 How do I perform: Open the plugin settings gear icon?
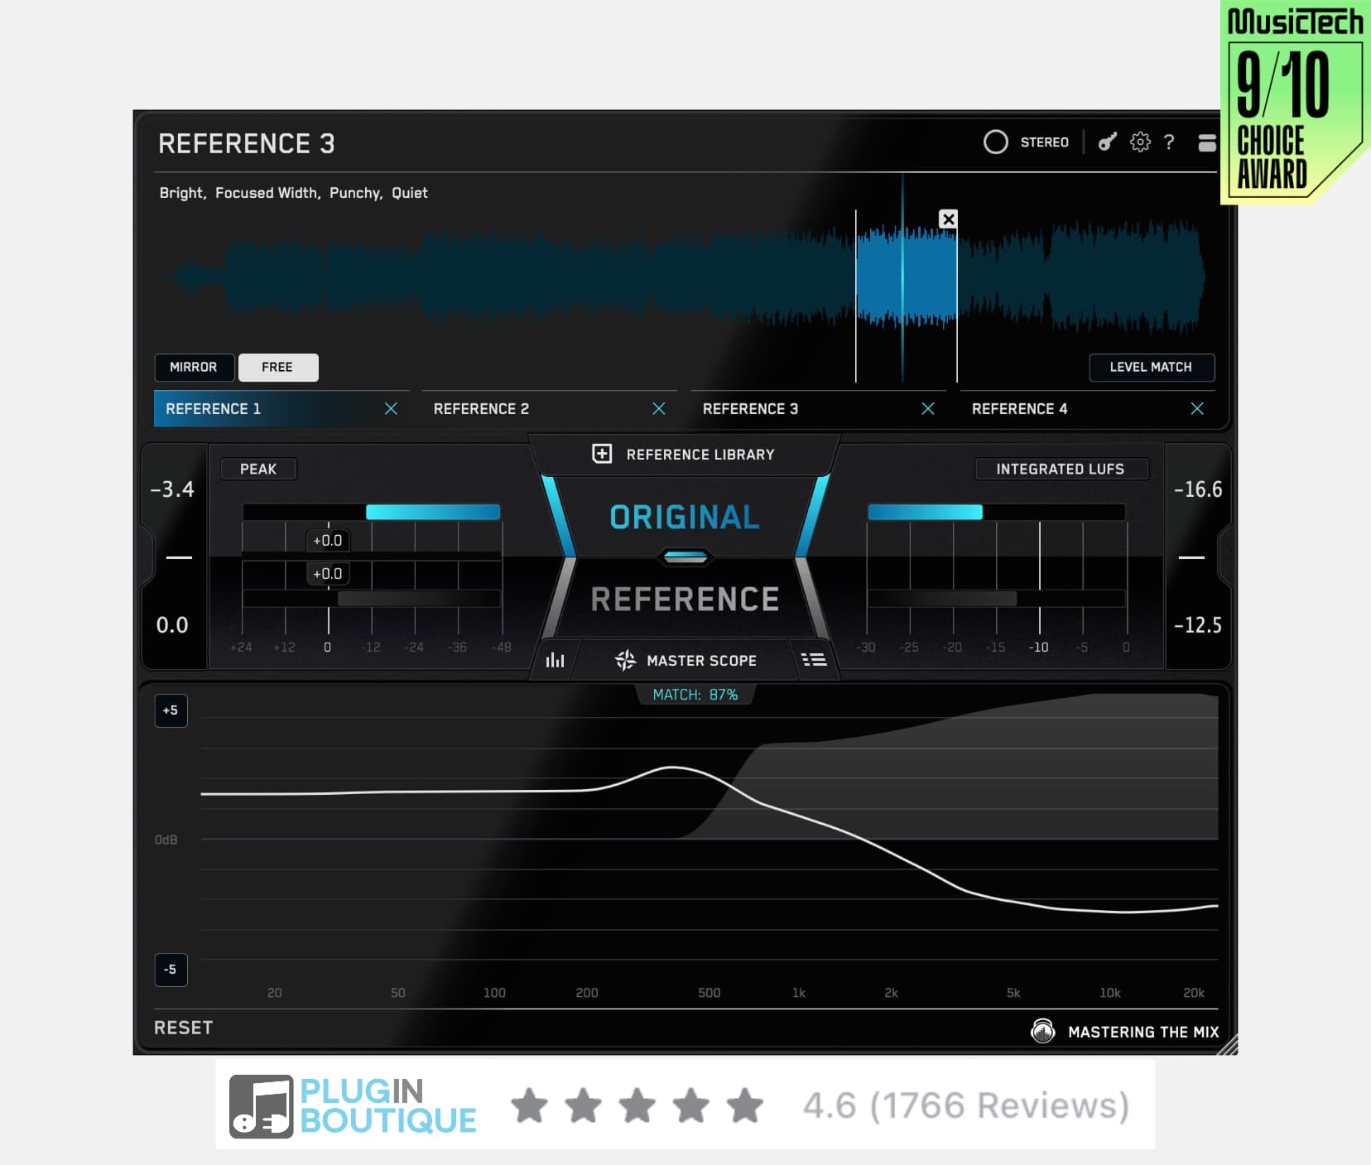1141,142
